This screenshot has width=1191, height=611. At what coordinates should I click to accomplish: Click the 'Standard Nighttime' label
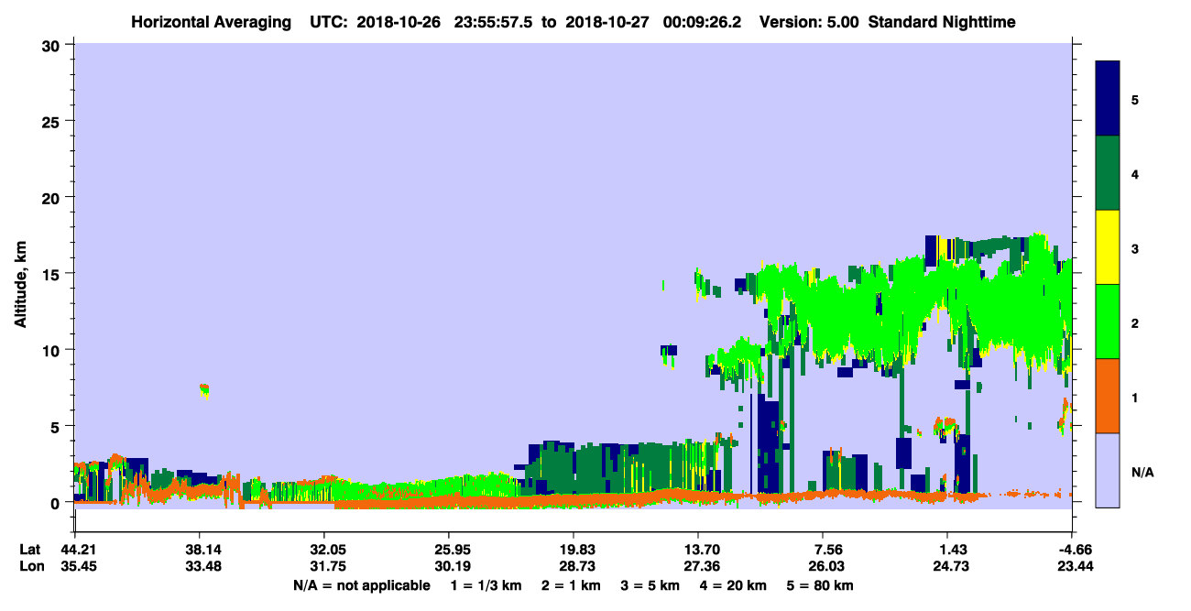point(942,22)
